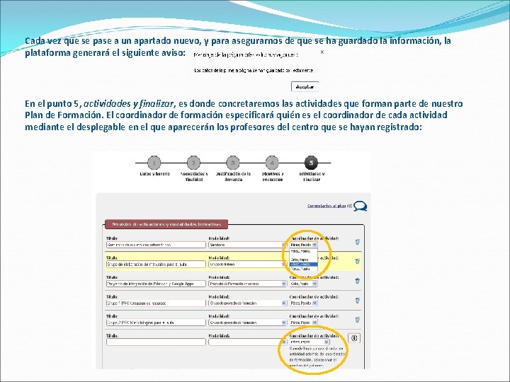Go to step 2 Necesidades y finalidad
The width and height of the screenshot is (510, 382).
coord(193,163)
